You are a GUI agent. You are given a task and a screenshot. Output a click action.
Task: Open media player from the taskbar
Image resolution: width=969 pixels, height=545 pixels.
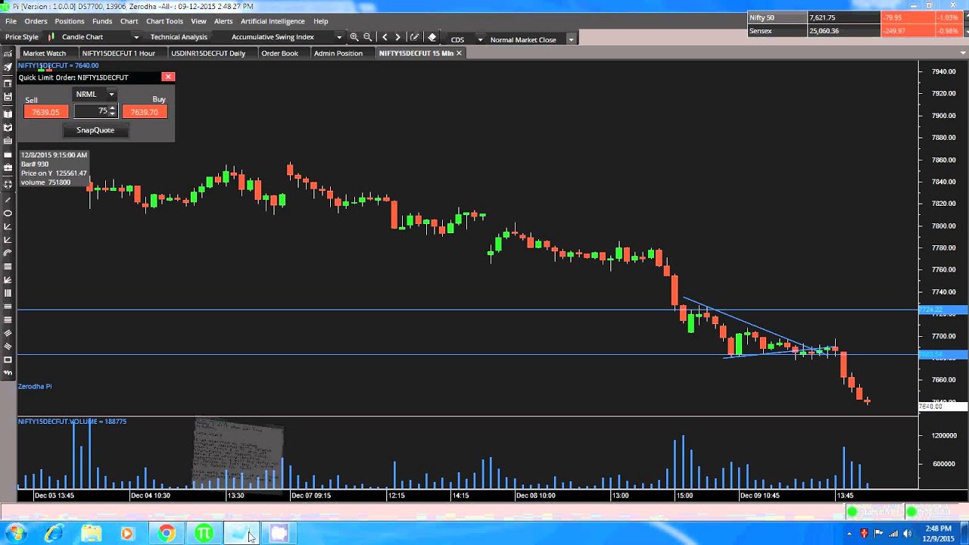coord(127,533)
